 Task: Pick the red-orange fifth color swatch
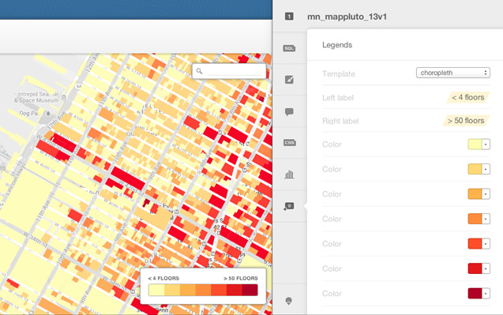(x=475, y=244)
